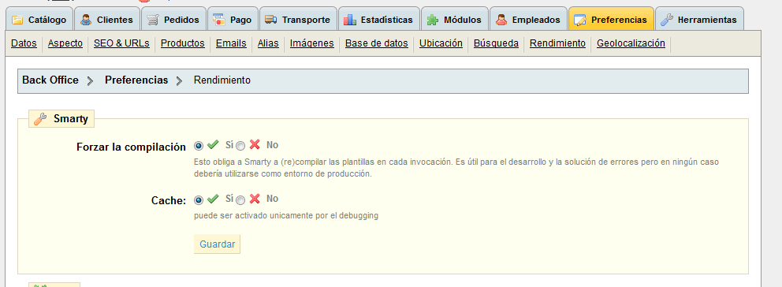Click Sí label next to Forzar la compilación

click(229, 145)
